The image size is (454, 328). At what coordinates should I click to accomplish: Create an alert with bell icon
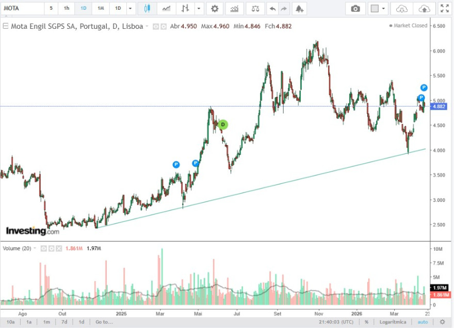tap(299, 9)
